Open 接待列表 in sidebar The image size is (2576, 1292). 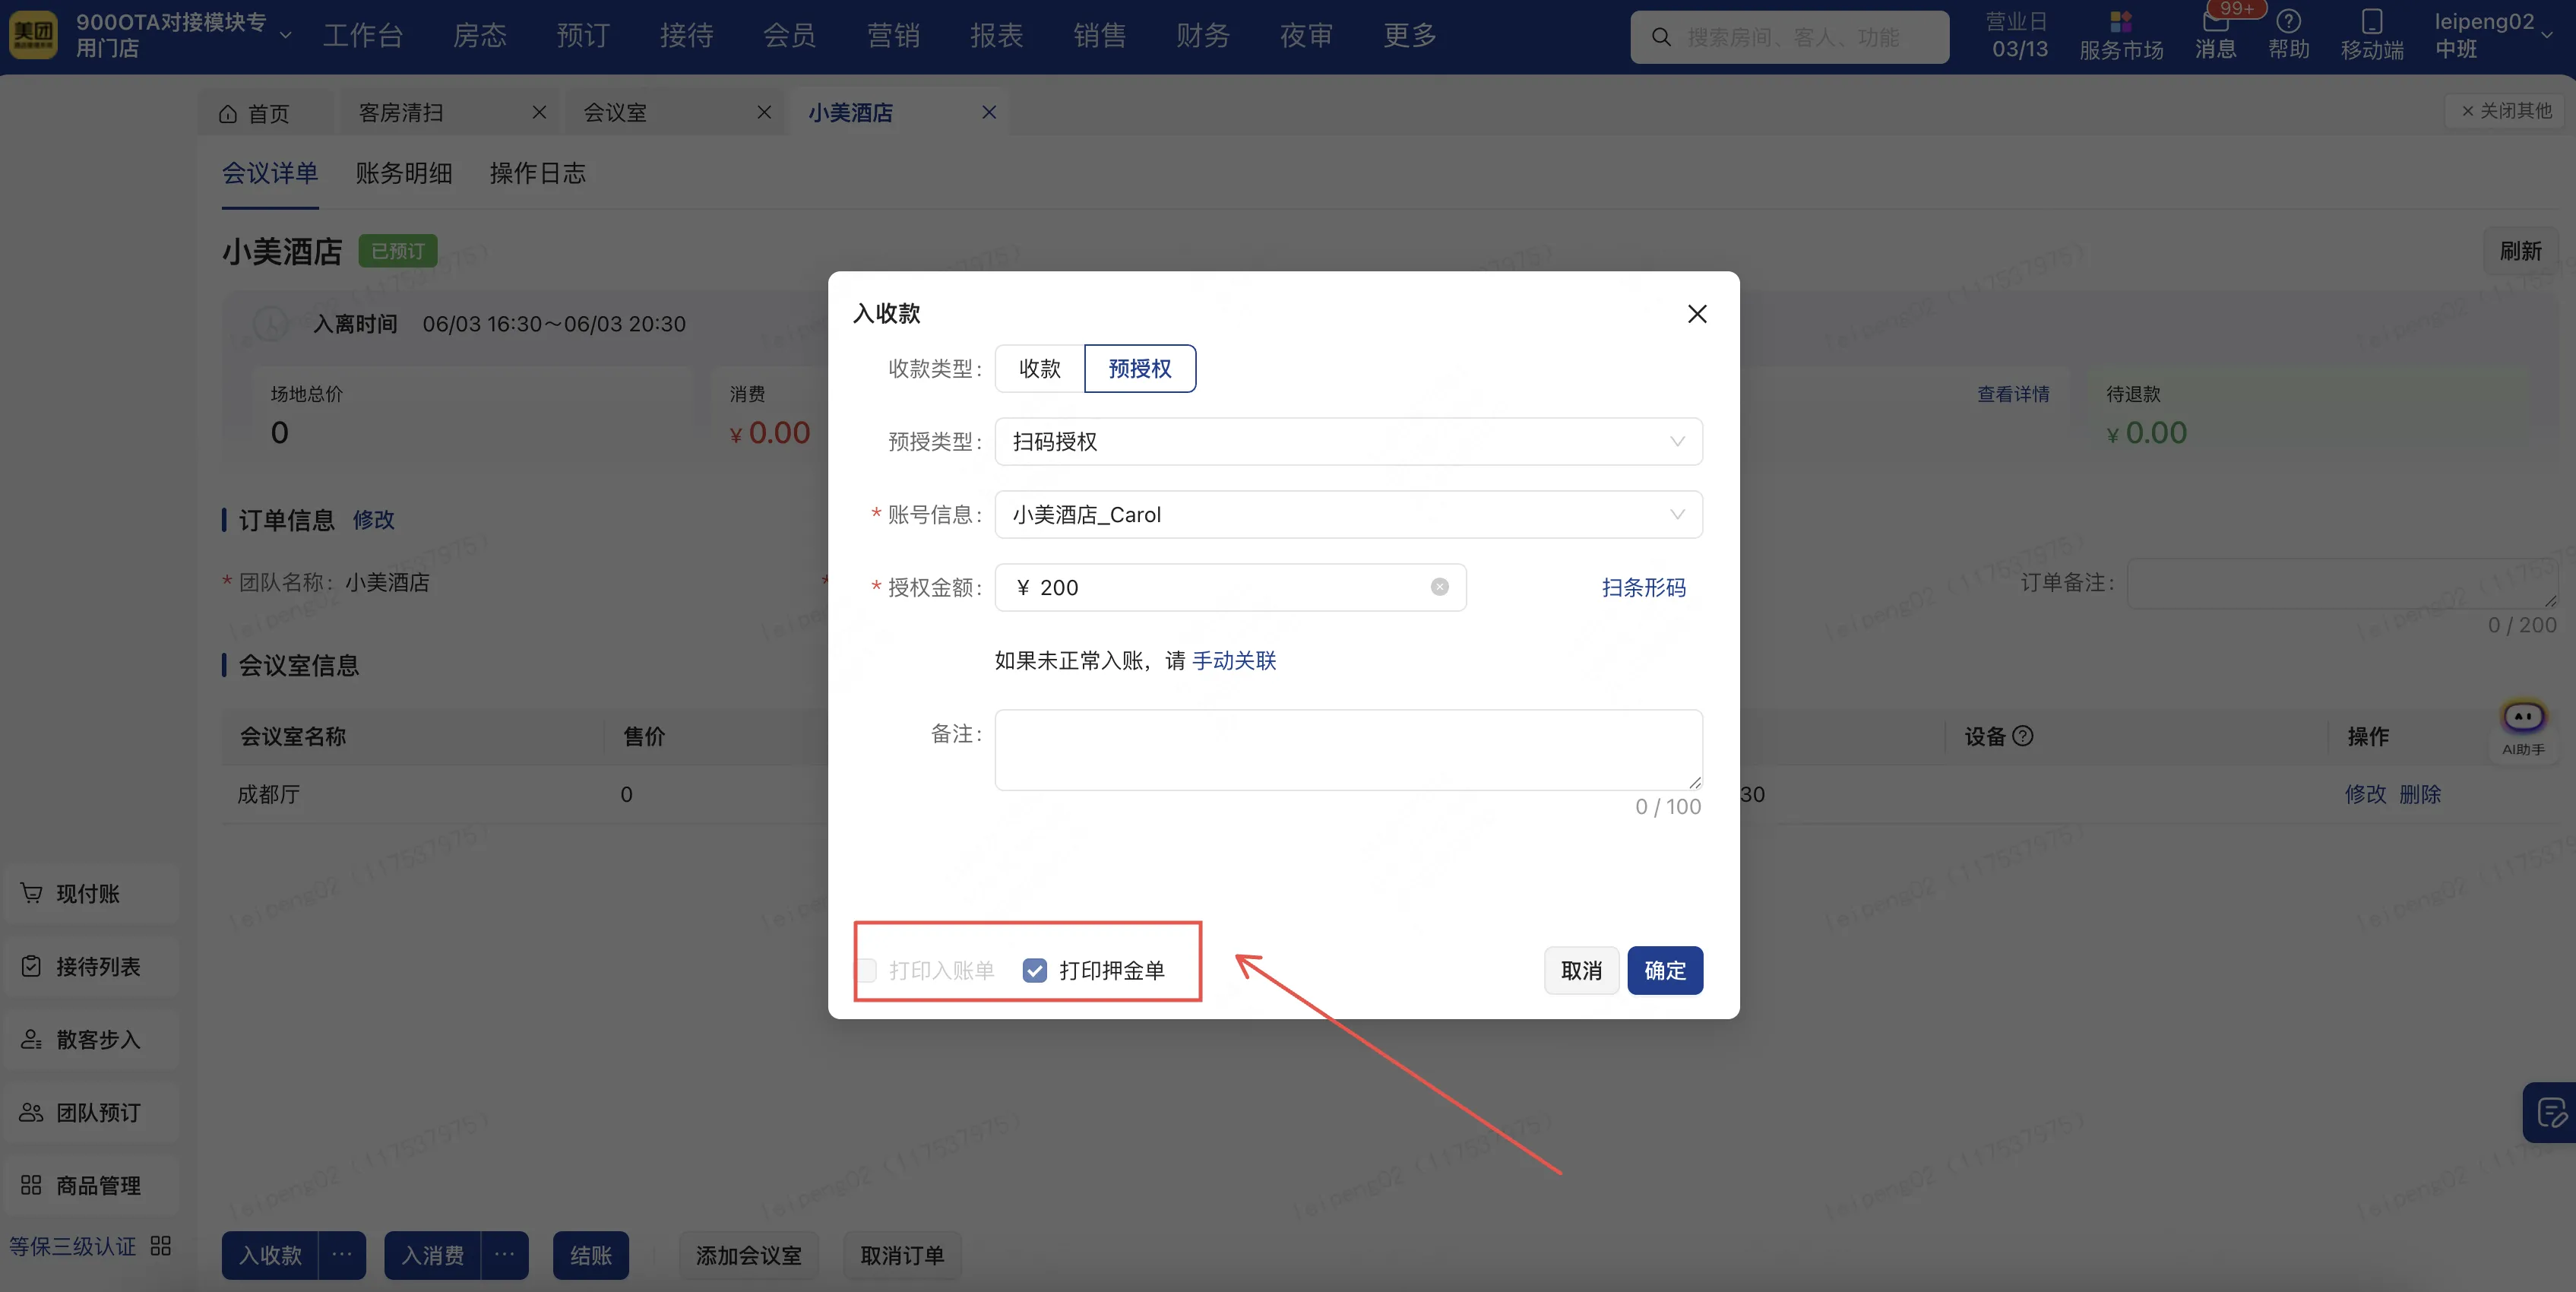[91, 967]
